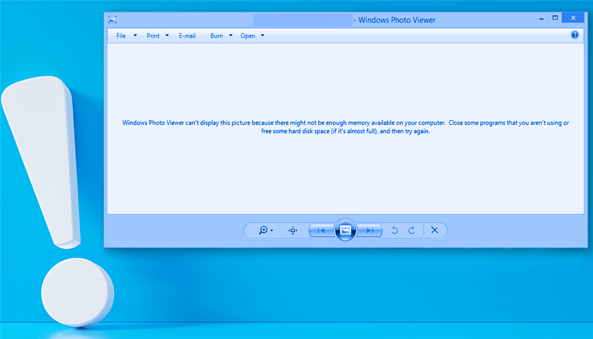Rotate the picture clockwise
Viewport: 593px width, 339px height.
(x=412, y=231)
